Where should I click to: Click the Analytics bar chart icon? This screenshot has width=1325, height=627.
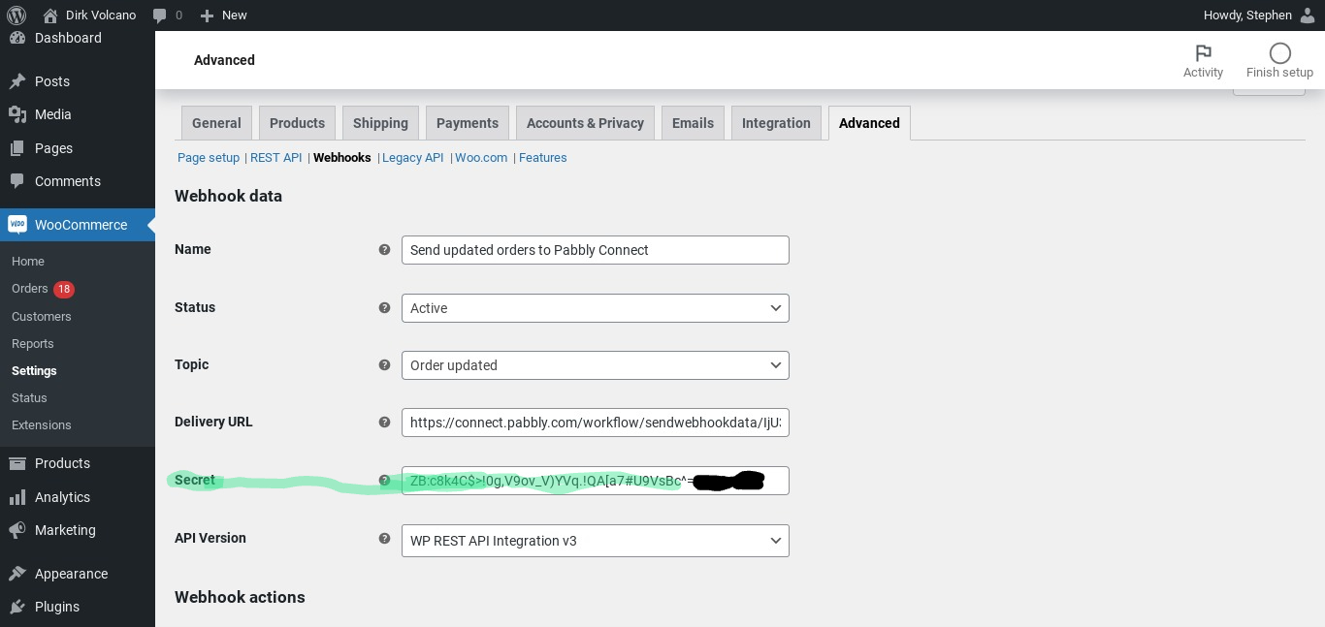[17, 497]
